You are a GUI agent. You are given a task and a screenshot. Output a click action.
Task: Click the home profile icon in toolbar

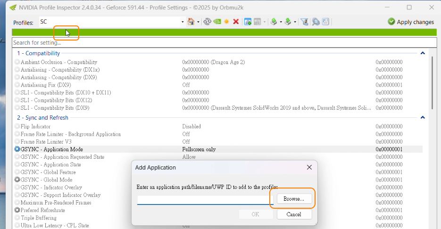click(x=191, y=22)
